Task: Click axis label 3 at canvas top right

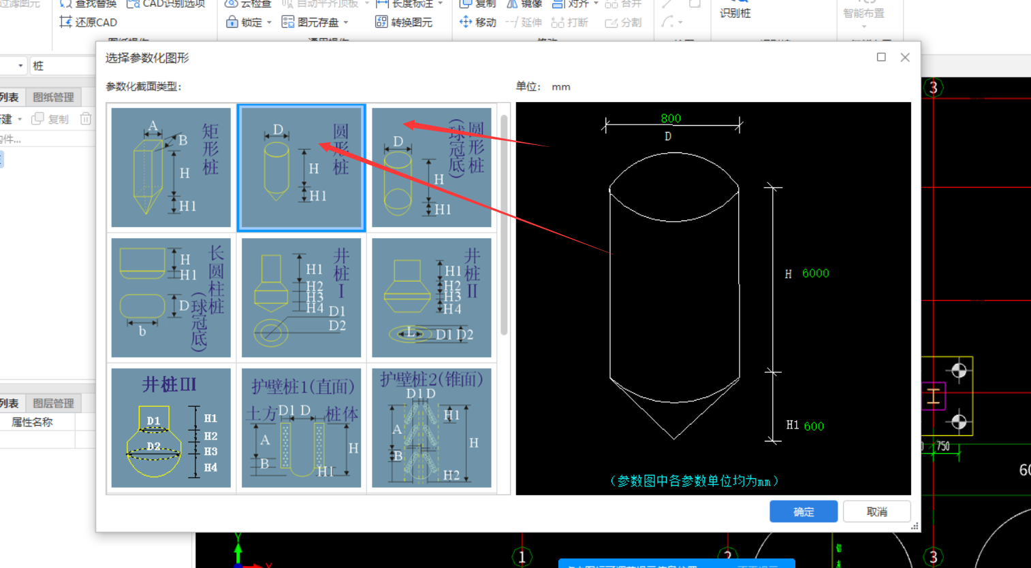Action: pyautogui.click(x=933, y=88)
